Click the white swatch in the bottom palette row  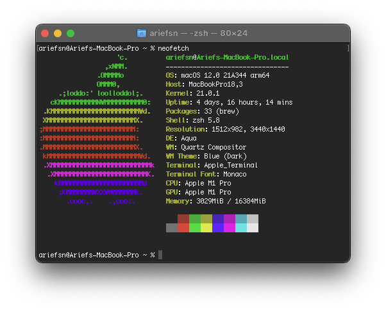click(253, 228)
